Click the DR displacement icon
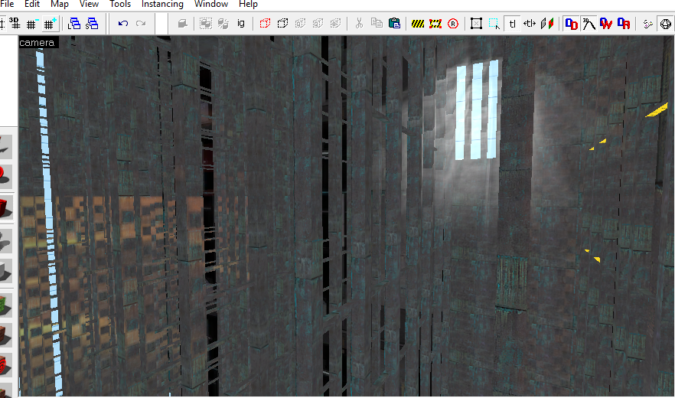 coord(624,23)
